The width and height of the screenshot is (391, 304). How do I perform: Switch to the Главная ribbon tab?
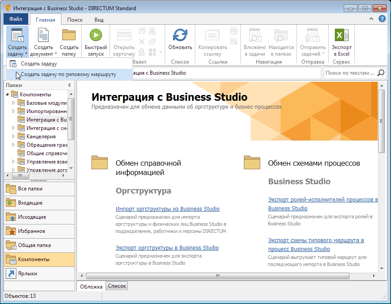point(46,20)
